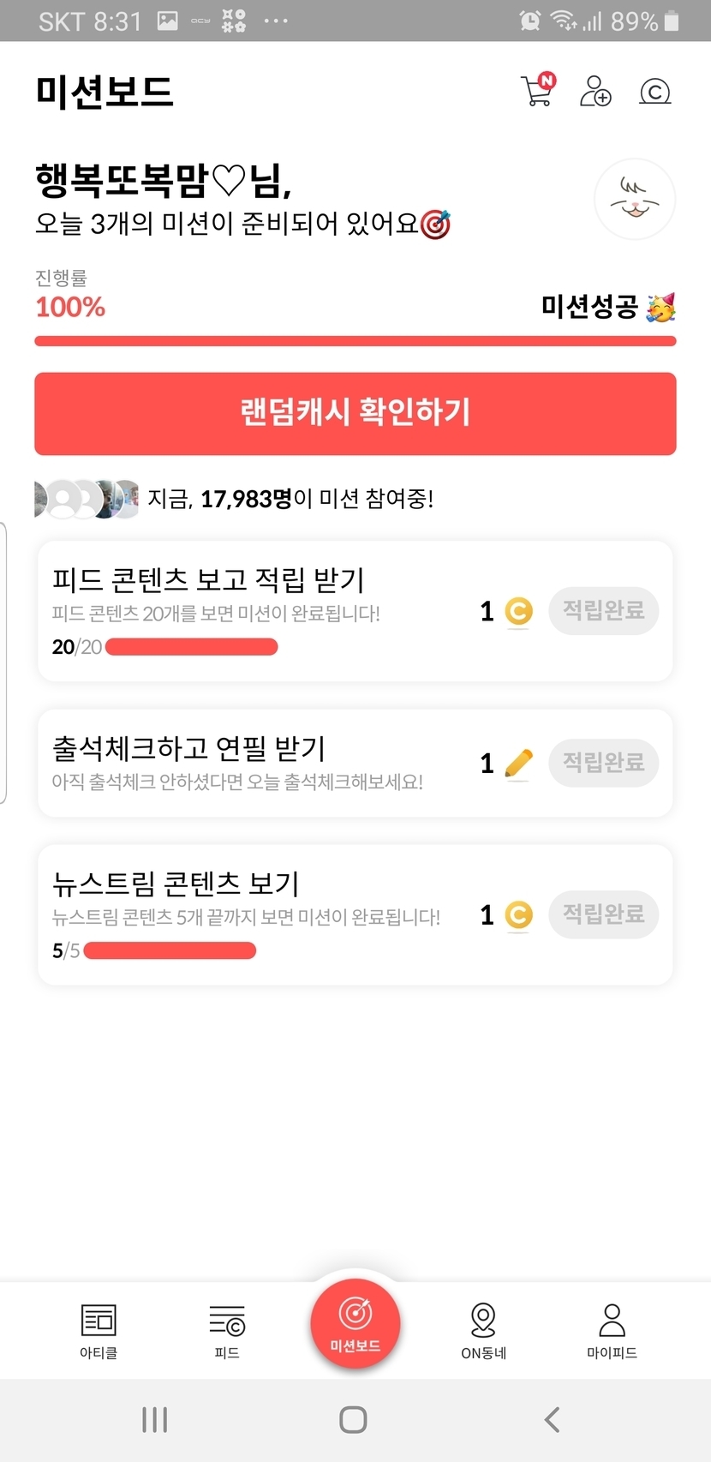This screenshot has width=711, height=1462.
Task: Tap the mission participants avatar group
Action: (x=87, y=499)
